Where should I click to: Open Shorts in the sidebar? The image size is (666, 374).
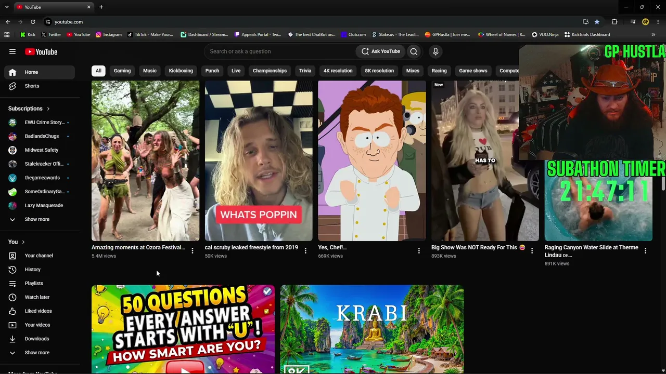coord(40,86)
